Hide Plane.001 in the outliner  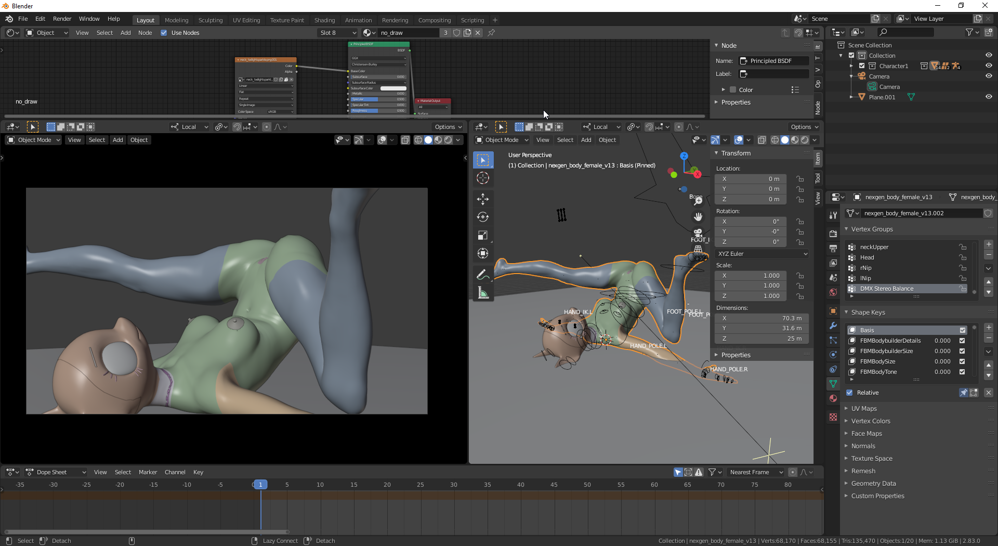pos(989,97)
